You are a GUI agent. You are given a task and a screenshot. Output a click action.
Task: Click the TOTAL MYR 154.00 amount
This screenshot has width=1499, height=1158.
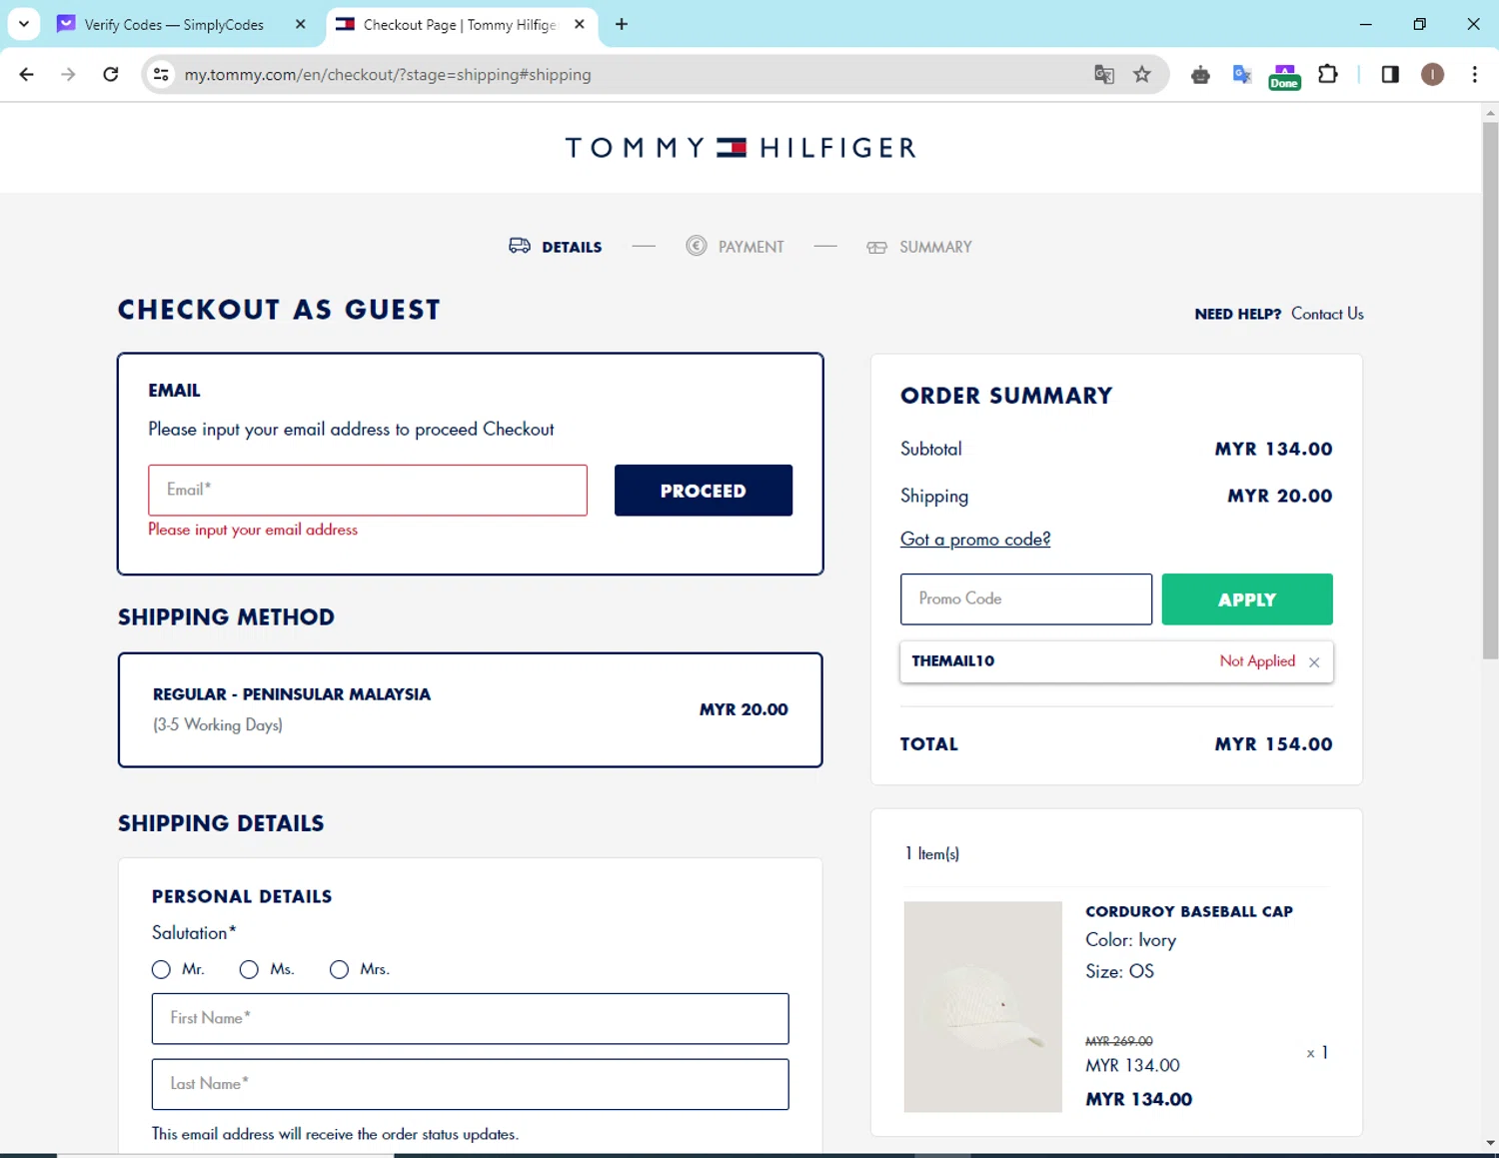coord(1274,744)
